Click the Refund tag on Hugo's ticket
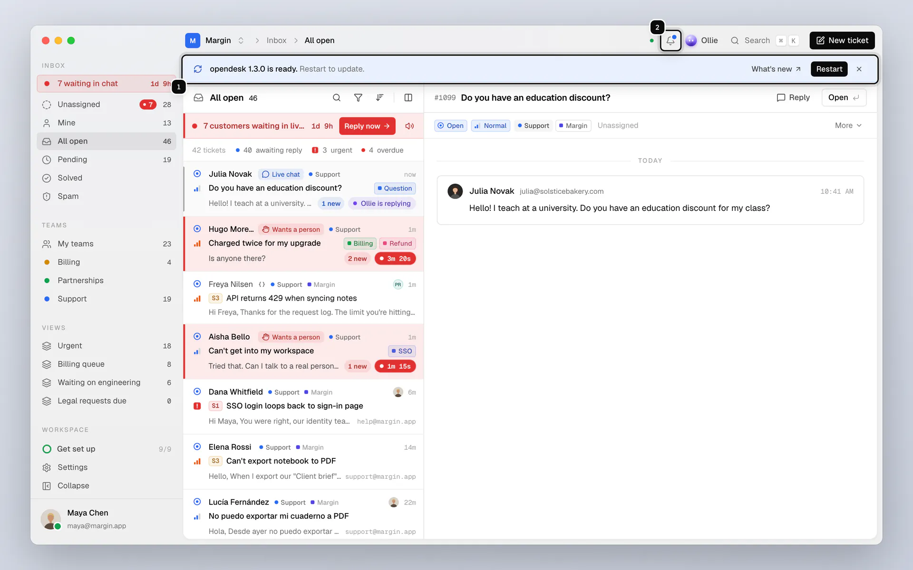Image resolution: width=913 pixels, height=570 pixels. pyautogui.click(x=398, y=243)
